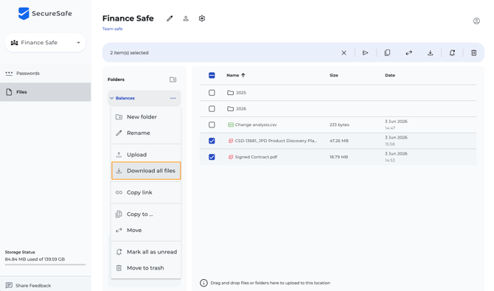Select Move to trash menu entry

[146, 268]
